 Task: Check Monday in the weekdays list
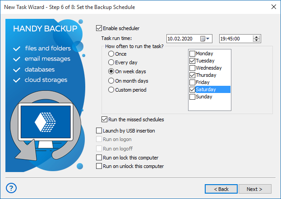pyautogui.click(x=192, y=53)
